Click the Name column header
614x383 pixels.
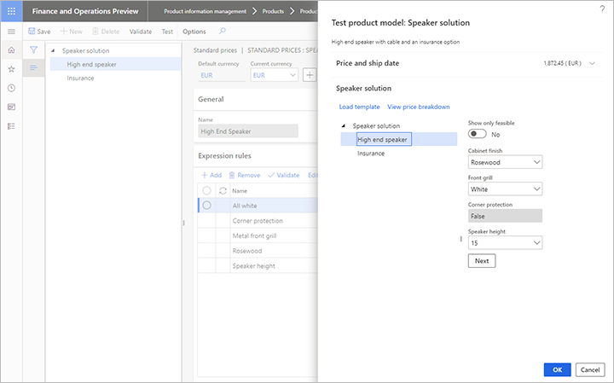pyautogui.click(x=240, y=191)
